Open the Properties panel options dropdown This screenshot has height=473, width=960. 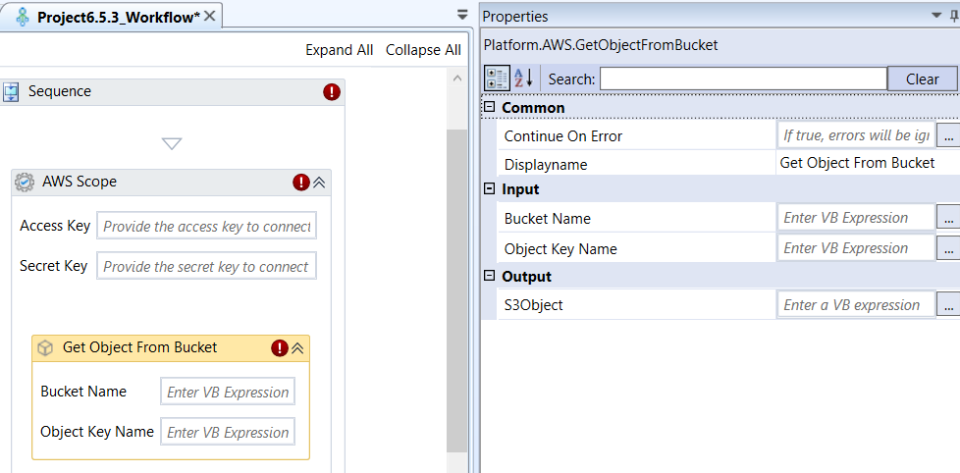(x=936, y=16)
